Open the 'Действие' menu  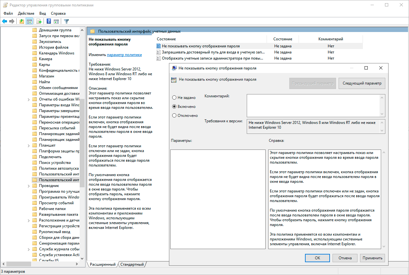tap(26, 13)
